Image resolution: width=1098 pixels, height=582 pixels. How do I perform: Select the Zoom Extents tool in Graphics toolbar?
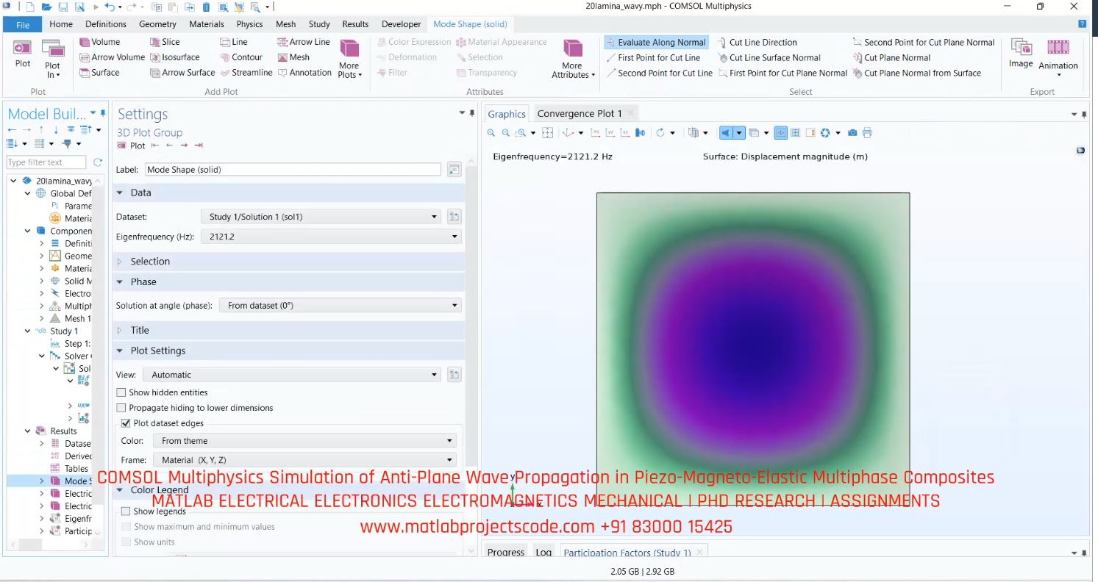pos(547,132)
